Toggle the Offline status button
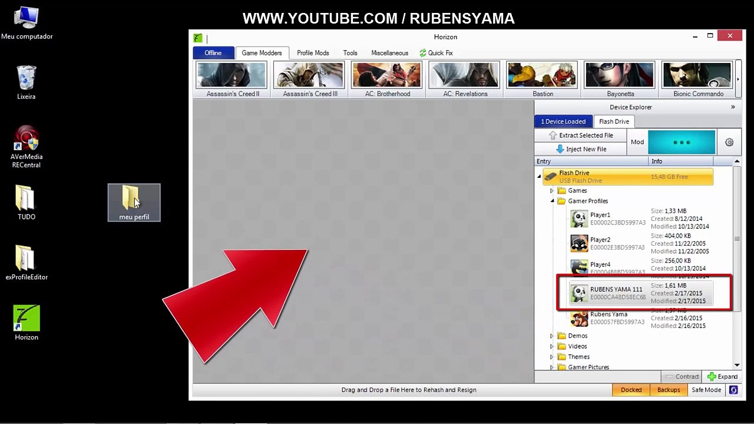The width and height of the screenshot is (754, 424). coord(213,53)
